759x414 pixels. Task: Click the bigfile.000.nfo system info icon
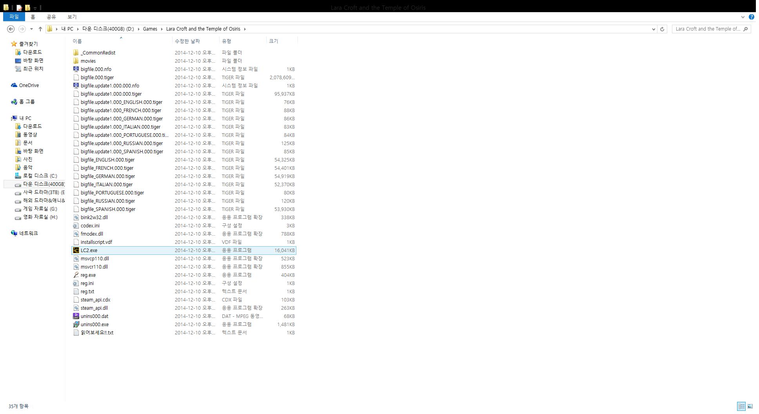pos(76,69)
